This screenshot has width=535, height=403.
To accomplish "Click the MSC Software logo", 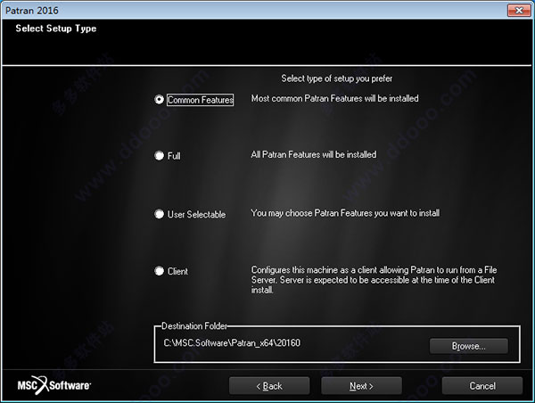I will [53, 385].
